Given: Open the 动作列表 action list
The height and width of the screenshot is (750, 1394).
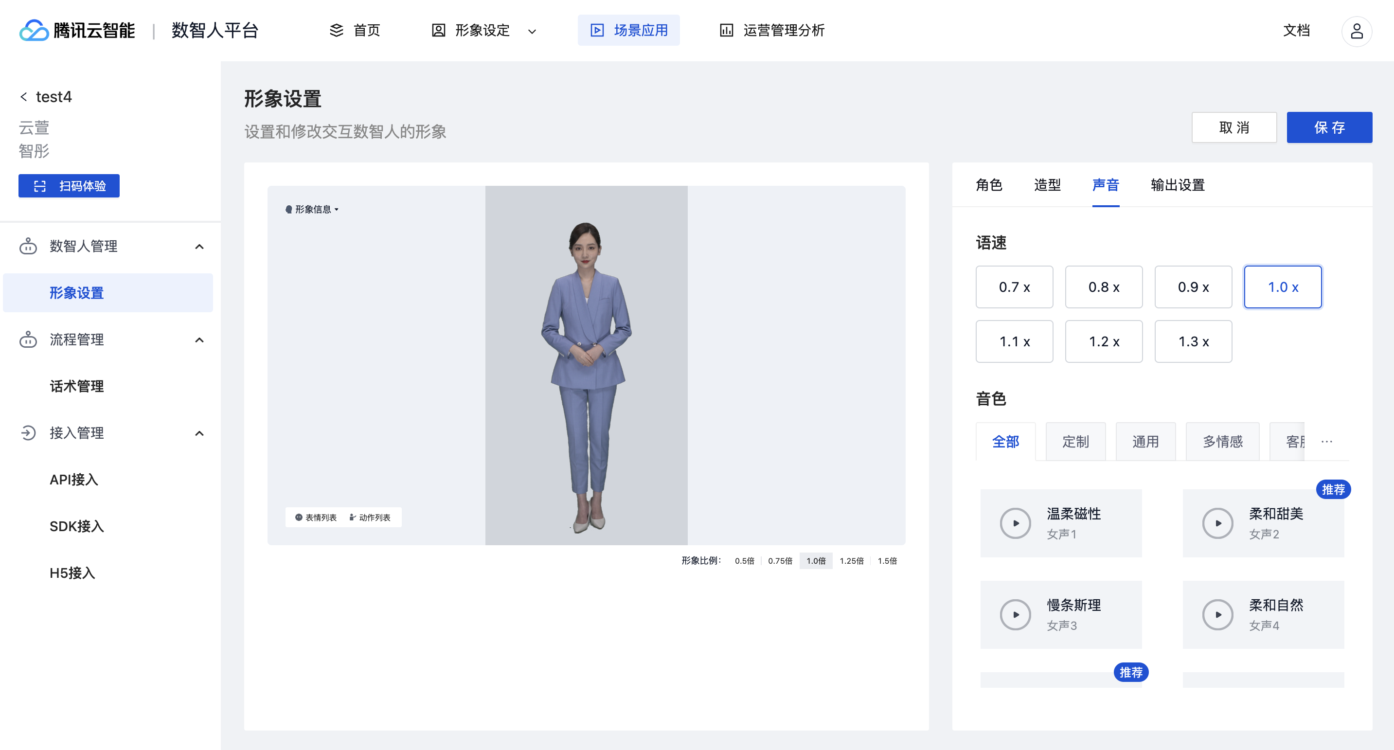Looking at the screenshot, I should pyautogui.click(x=370, y=518).
